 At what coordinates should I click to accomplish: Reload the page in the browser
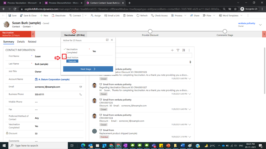(15, 9)
